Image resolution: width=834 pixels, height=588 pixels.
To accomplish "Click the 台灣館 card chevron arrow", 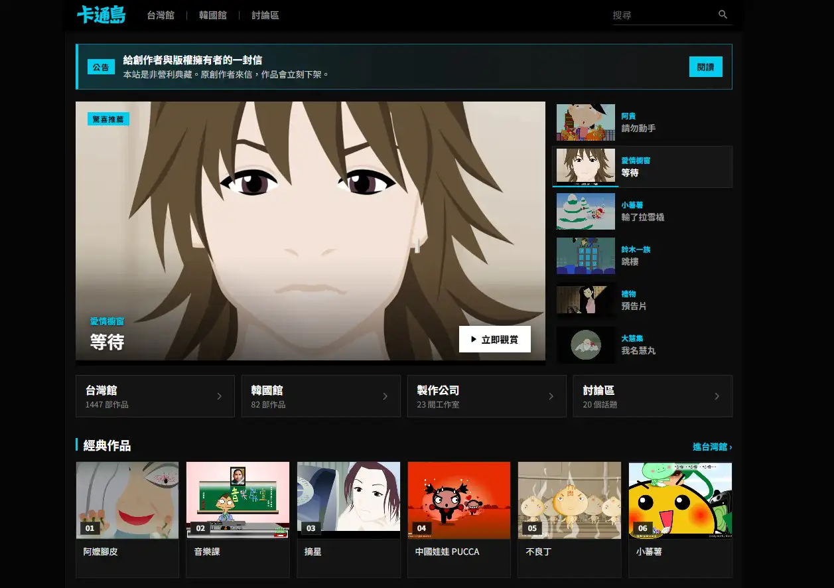I will pyautogui.click(x=220, y=396).
